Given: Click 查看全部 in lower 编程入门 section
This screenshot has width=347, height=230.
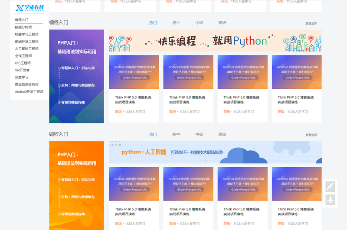Looking at the screenshot, I should (x=311, y=135).
